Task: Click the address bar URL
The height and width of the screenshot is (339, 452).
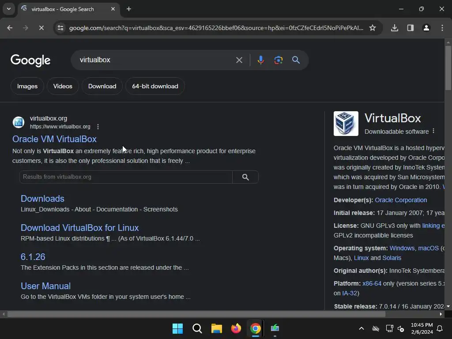Action: coord(216,28)
